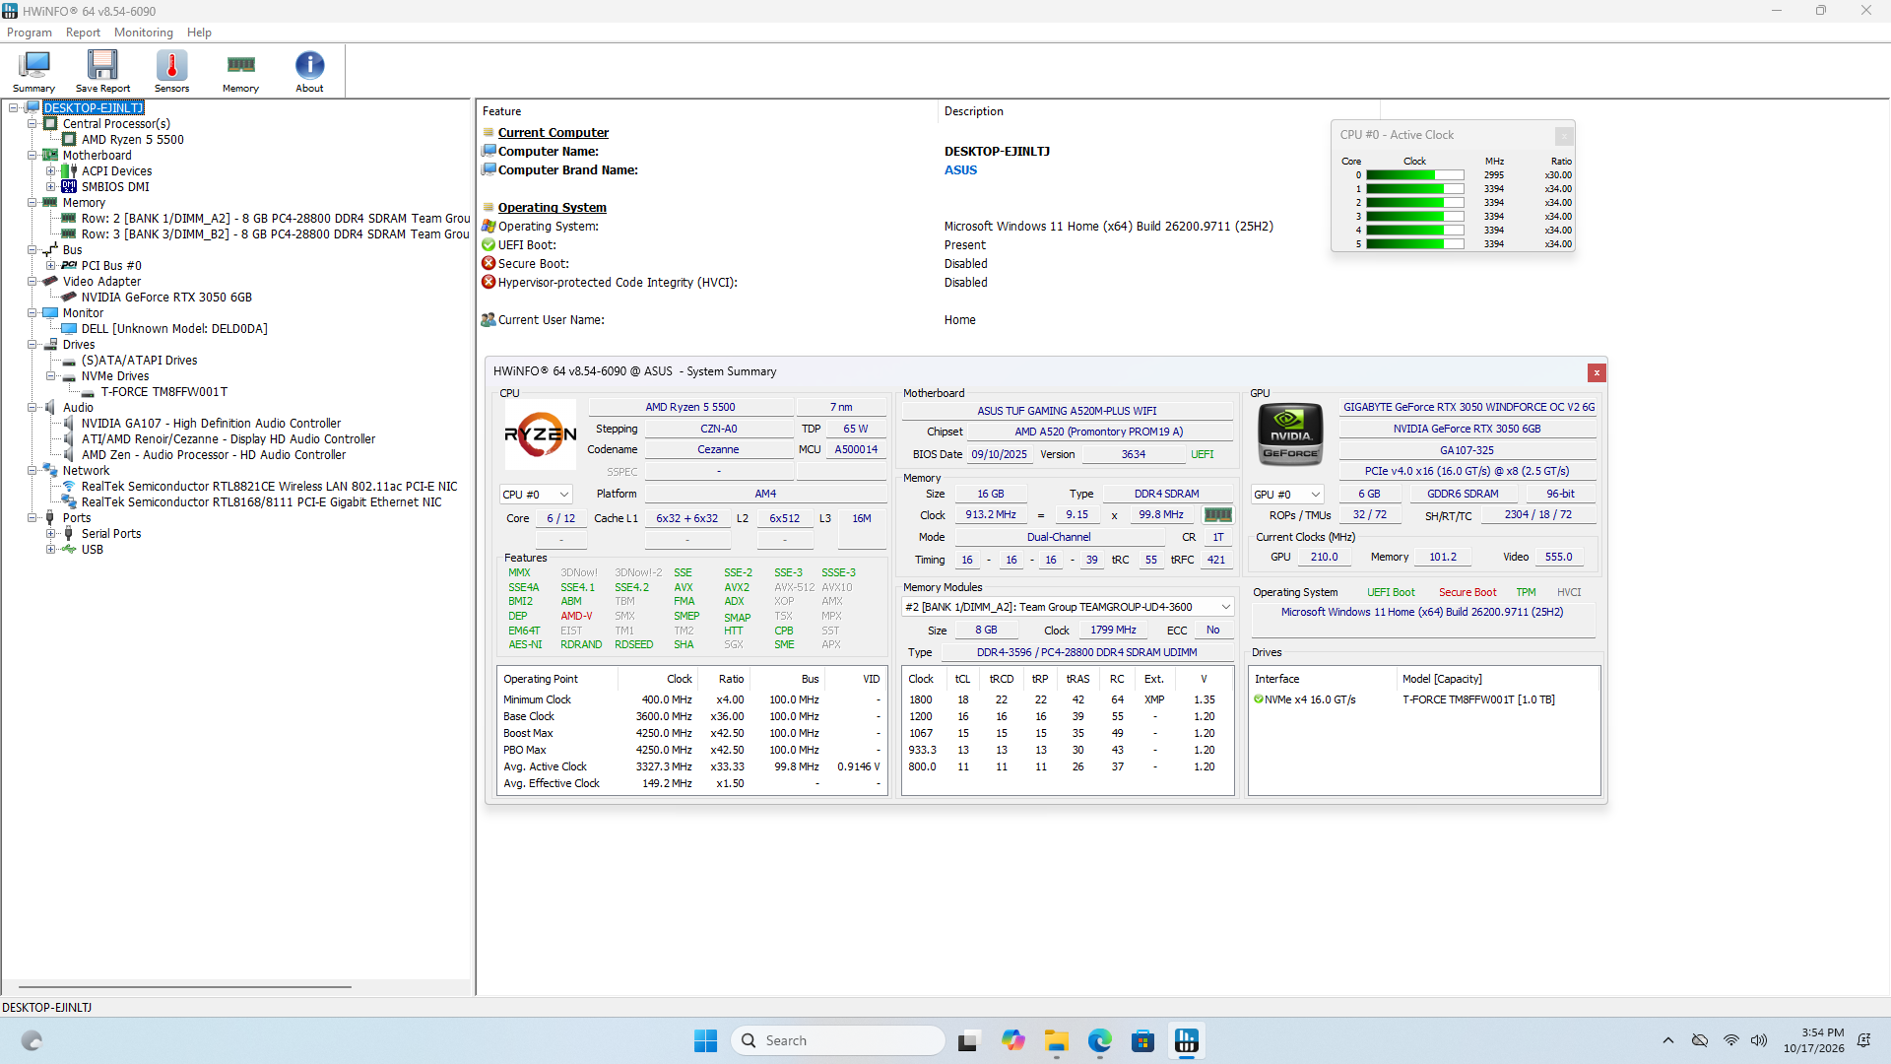Click the ASUS TUF GAMING A520M-PLUS WIFI field

point(1067,411)
